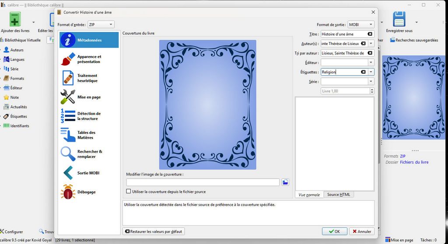Browse for a cover image file

pos(285,182)
